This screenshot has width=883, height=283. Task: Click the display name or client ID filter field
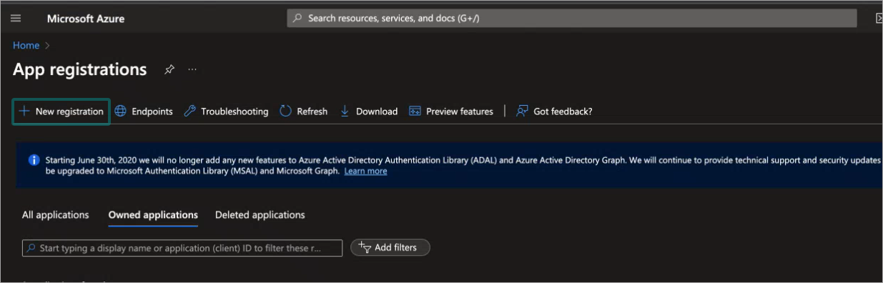tap(182, 248)
